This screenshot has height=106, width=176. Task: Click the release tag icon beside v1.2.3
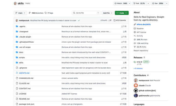pyautogui.click(x=135, y=62)
